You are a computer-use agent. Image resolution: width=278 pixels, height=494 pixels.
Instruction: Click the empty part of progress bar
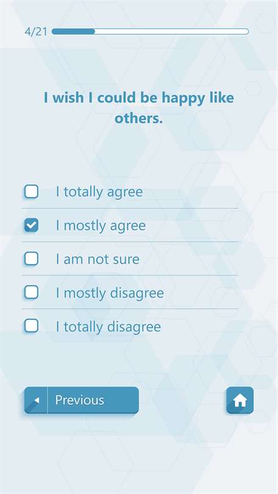click(171, 32)
